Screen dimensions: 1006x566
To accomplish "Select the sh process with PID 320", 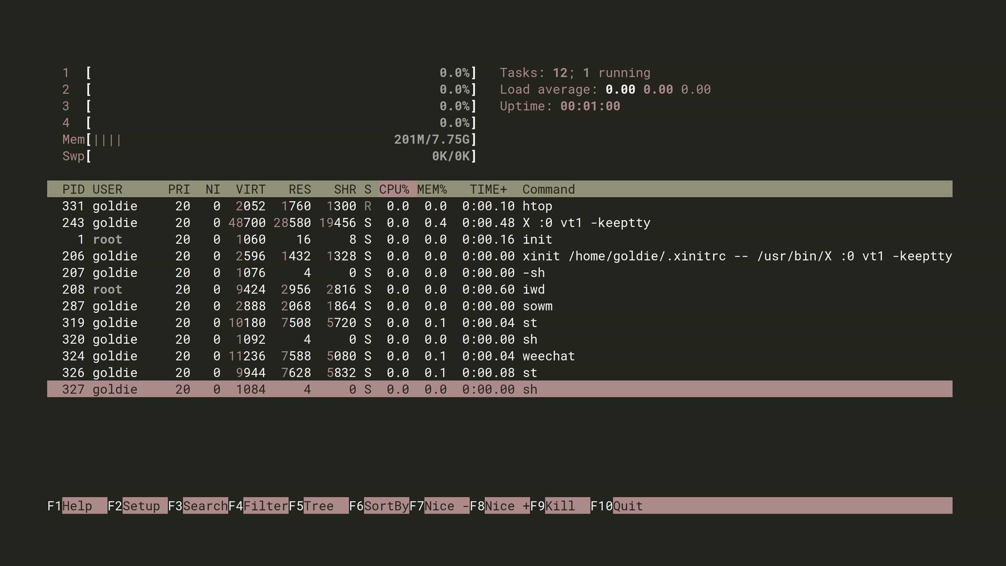I will pos(500,340).
